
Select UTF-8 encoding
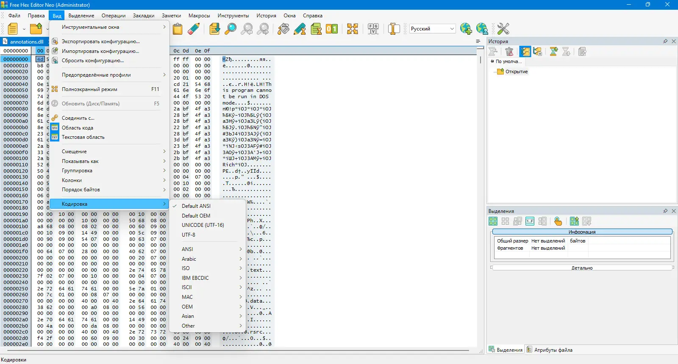coord(208,235)
